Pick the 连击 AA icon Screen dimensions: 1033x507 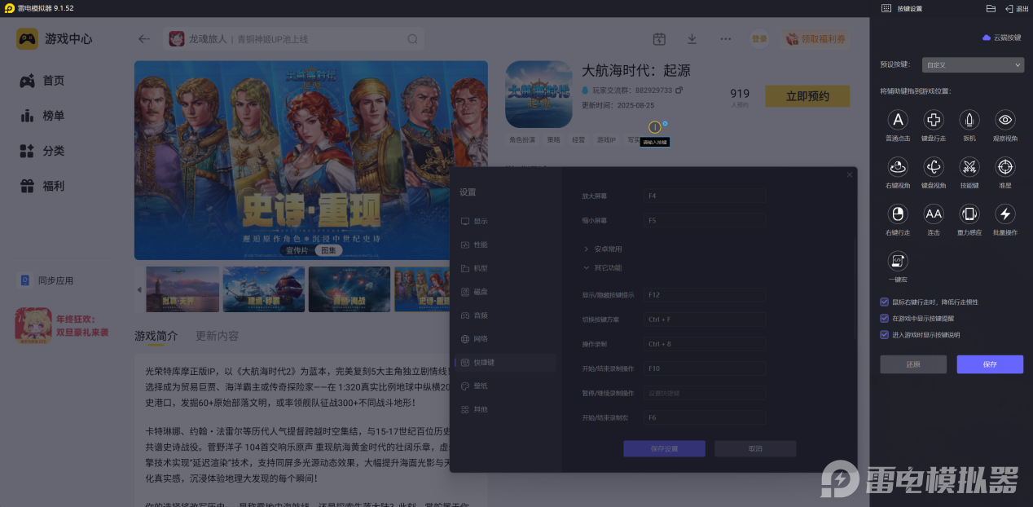click(934, 214)
